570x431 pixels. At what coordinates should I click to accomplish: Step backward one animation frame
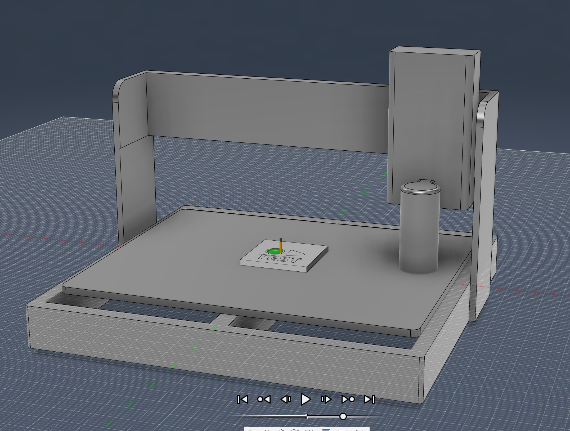click(x=285, y=399)
